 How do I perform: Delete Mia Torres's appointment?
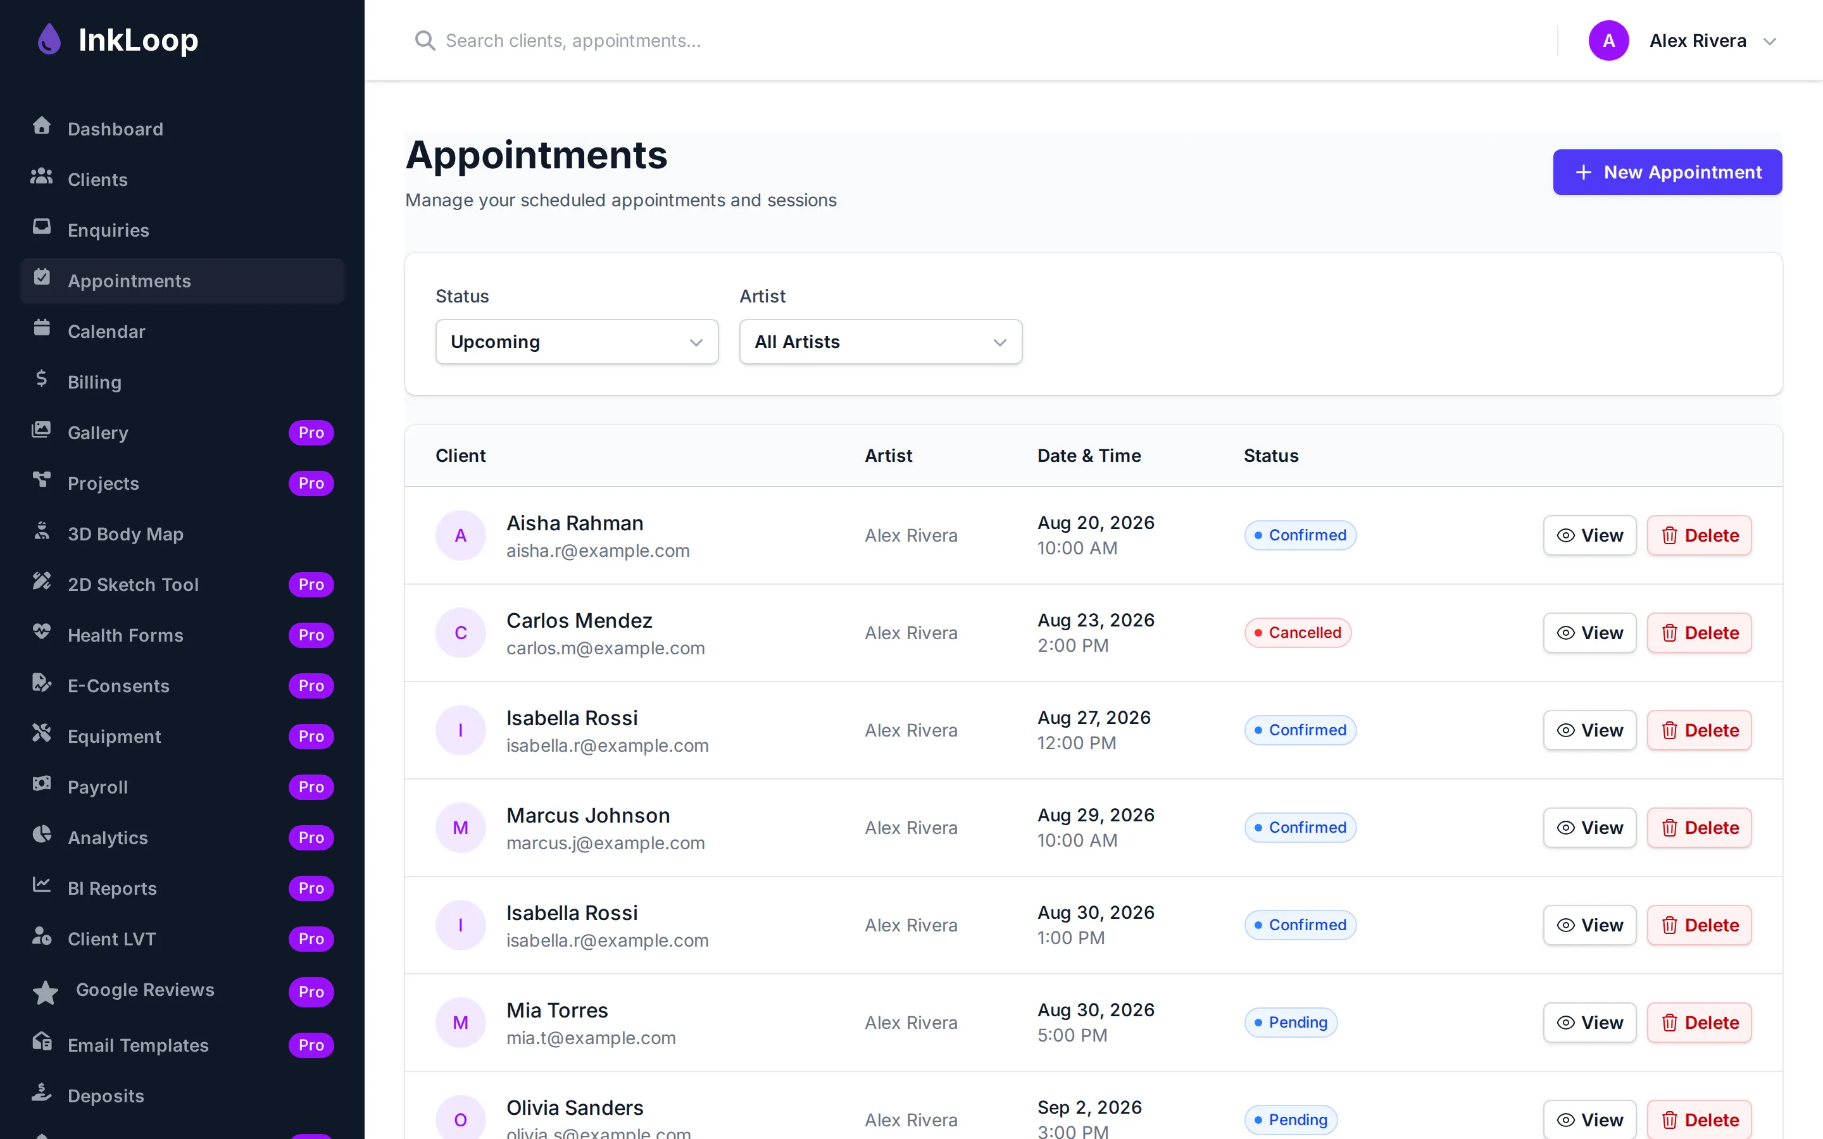click(1699, 1023)
